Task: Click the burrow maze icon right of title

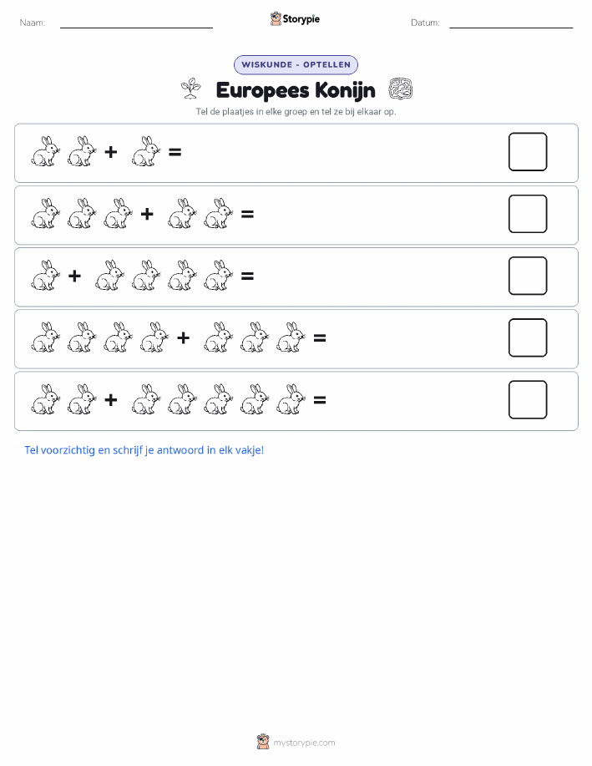Action: click(401, 89)
